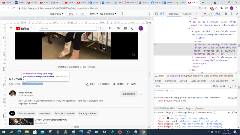Toggle the device toolbar icon

pos(162,14)
